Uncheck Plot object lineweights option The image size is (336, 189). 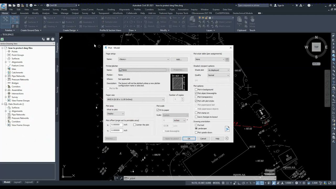[196, 93]
